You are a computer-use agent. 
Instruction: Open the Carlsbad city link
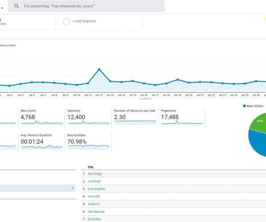pyautogui.click(x=94, y=181)
